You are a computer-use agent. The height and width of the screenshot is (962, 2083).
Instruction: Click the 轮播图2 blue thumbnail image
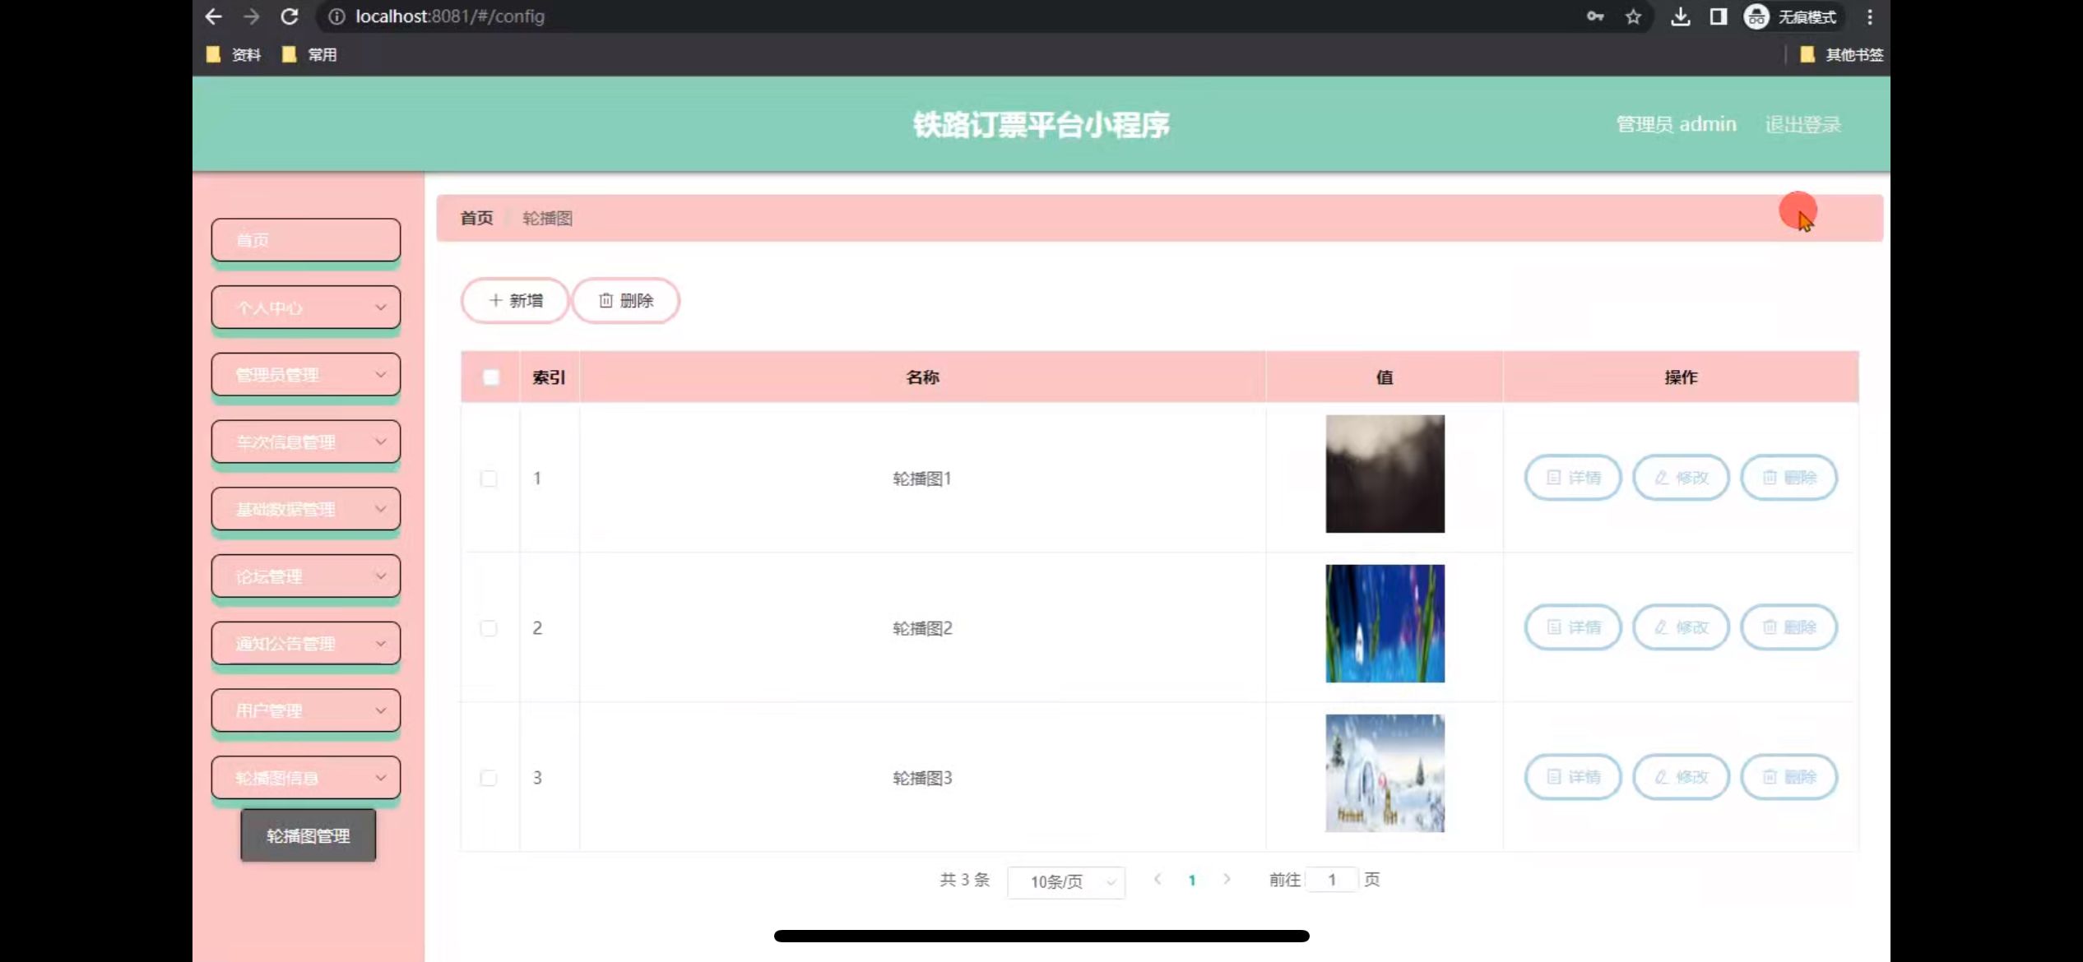1385,623
